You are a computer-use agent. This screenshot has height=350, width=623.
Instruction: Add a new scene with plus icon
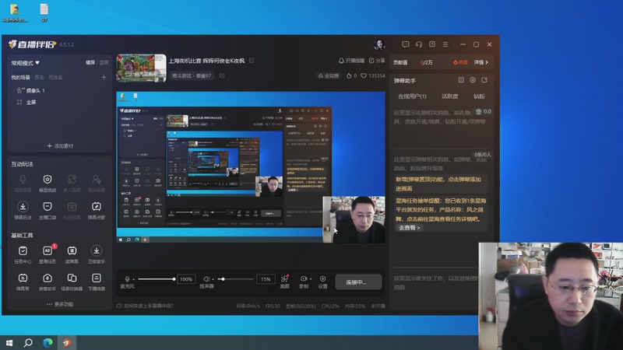(x=104, y=77)
